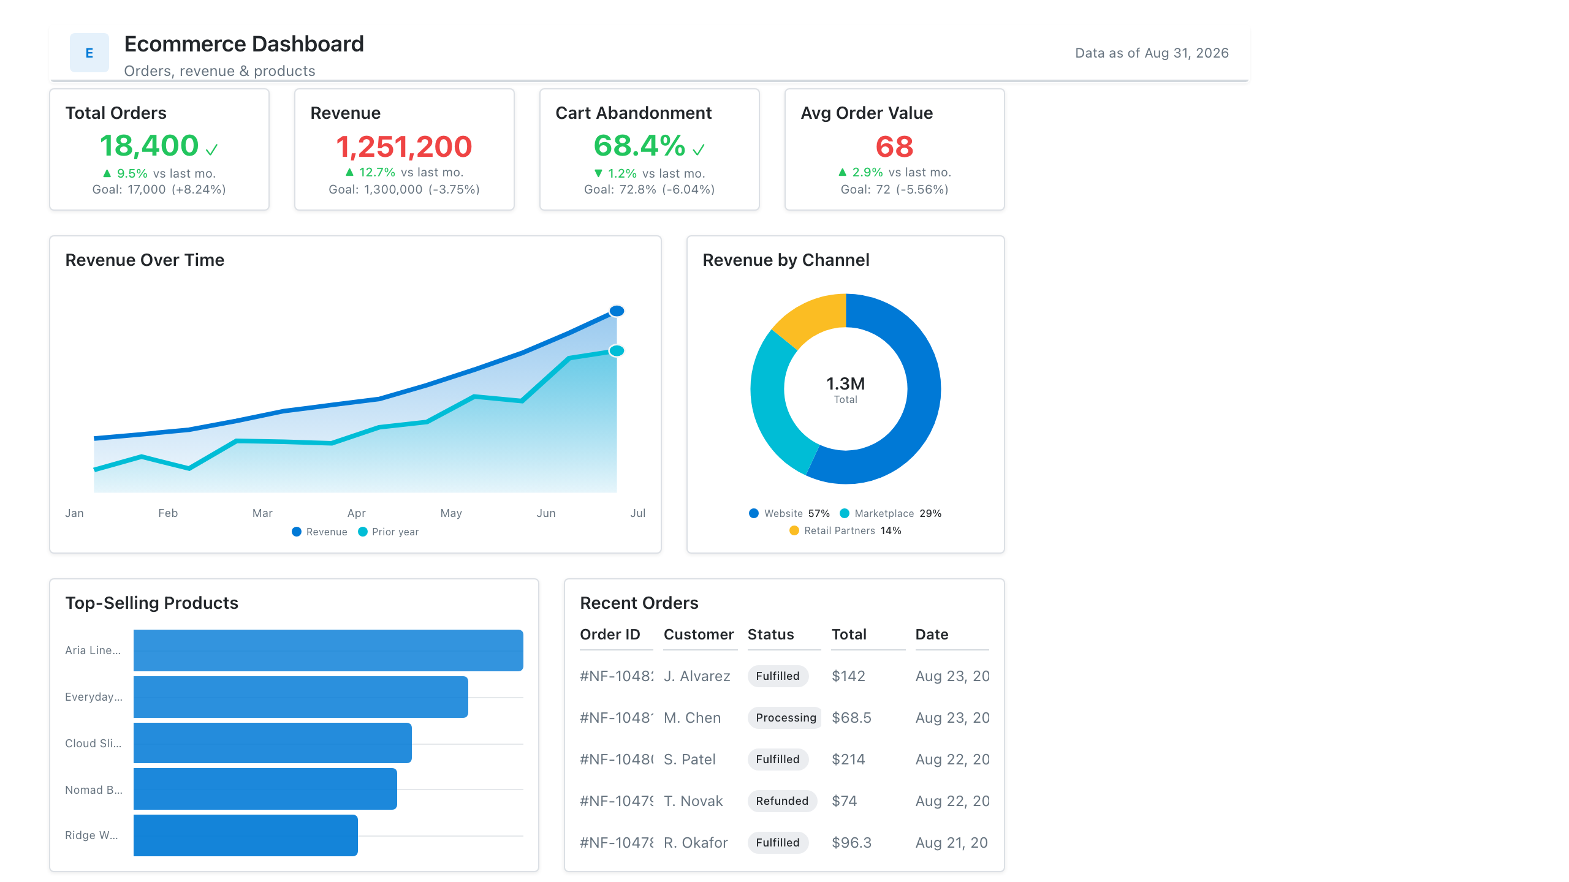The height and width of the screenshot is (882, 1569).
Task: Click customer name R. Okafor
Action: pos(696,843)
